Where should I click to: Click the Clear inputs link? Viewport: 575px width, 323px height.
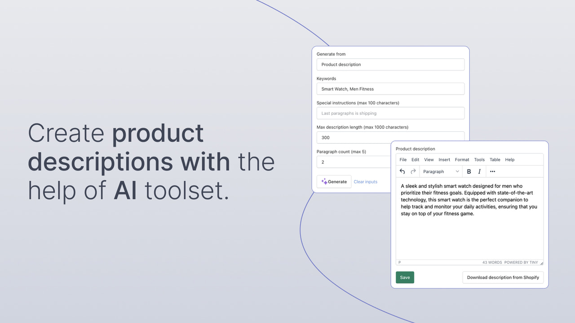click(x=365, y=181)
